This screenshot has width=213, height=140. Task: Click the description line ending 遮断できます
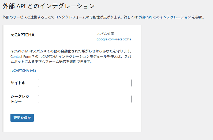(x=51, y=62)
